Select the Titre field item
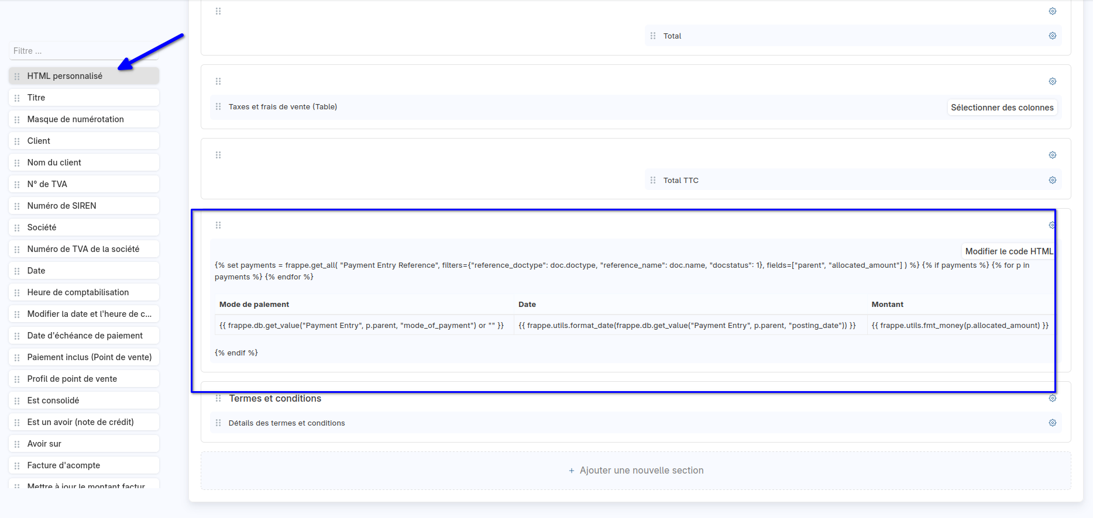The width and height of the screenshot is (1093, 518). tap(84, 98)
